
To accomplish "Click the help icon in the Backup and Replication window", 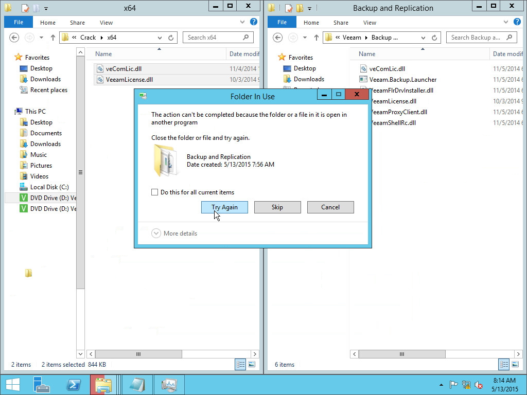I will pos(517,22).
